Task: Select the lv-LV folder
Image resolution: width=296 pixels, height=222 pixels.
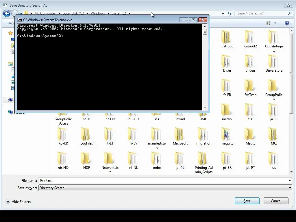Action: coord(133,136)
